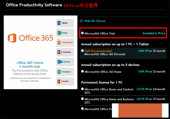Click the Word app icon tile

65,23
